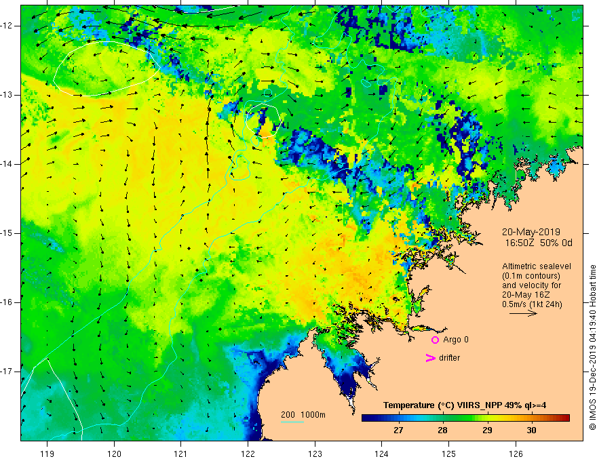Click the color bar label '29'
Viewport: 597px width, 461px height.
[487, 430]
